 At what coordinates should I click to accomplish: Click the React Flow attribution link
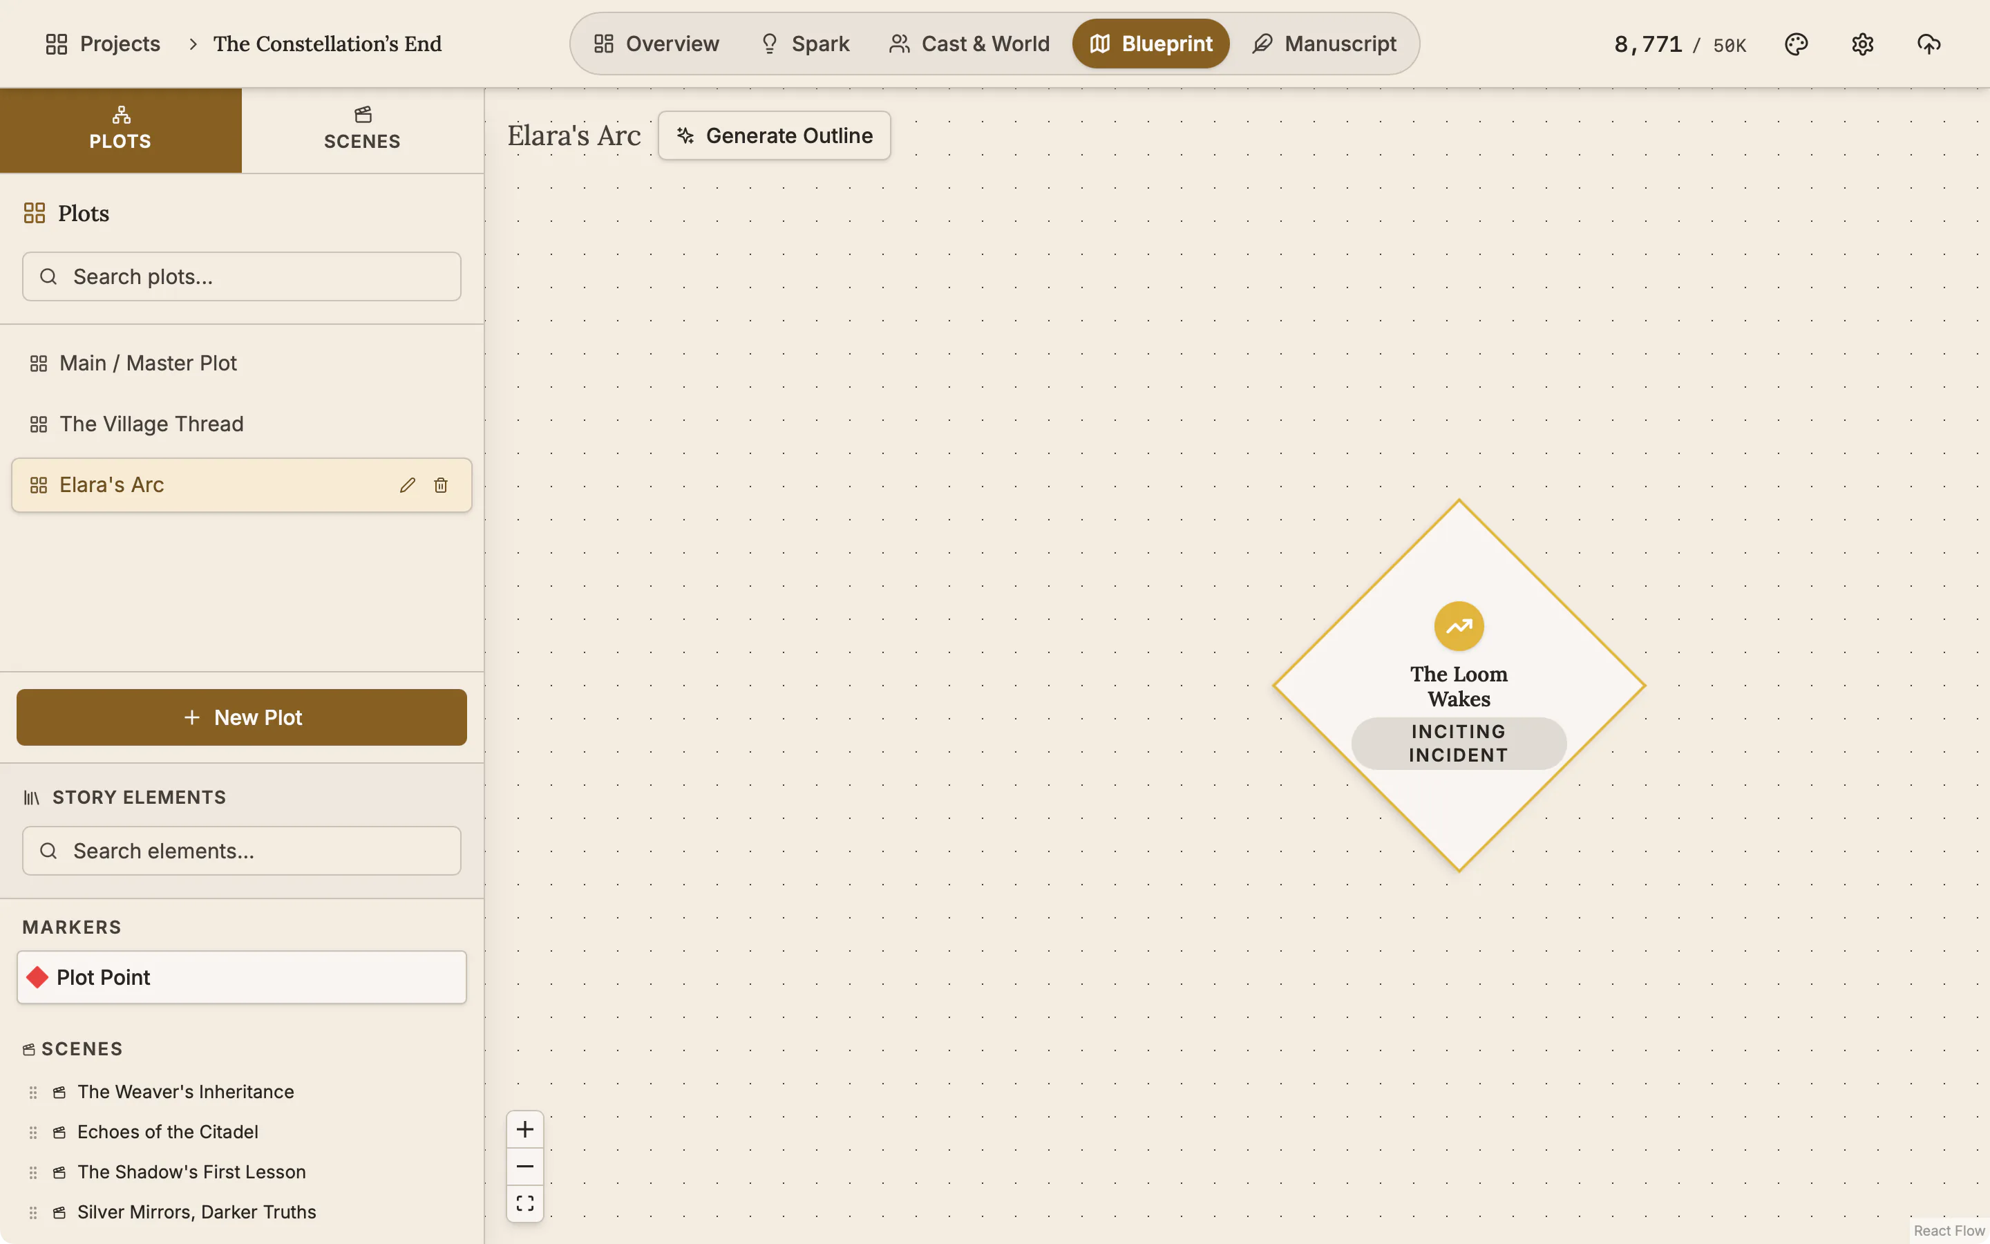(x=1949, y=1231)
